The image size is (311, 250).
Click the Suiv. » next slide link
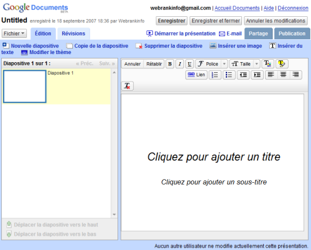(107, 63)
